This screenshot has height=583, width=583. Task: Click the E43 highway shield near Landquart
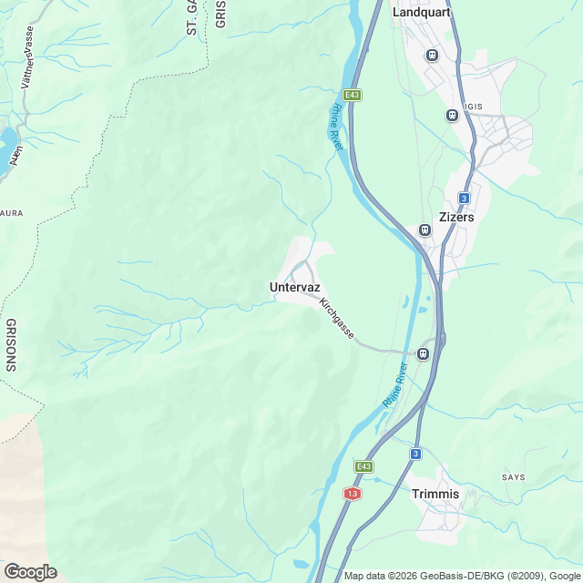pos(352,95)
